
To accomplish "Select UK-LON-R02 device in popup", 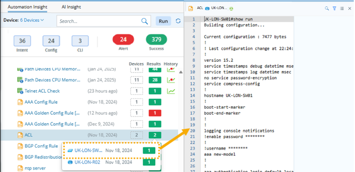I will point(87,162).
